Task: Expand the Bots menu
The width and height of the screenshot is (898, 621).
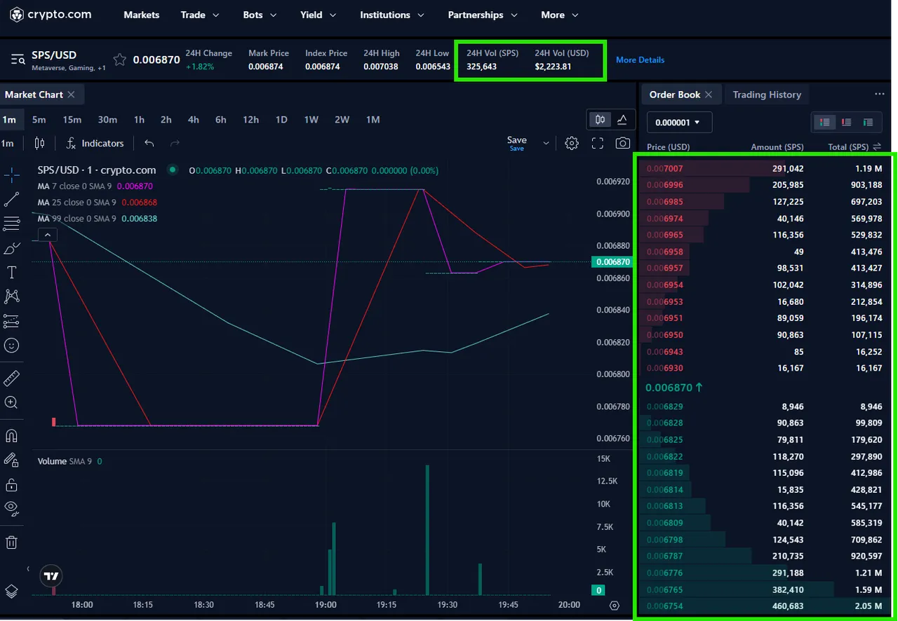Action: pos(260,15)
